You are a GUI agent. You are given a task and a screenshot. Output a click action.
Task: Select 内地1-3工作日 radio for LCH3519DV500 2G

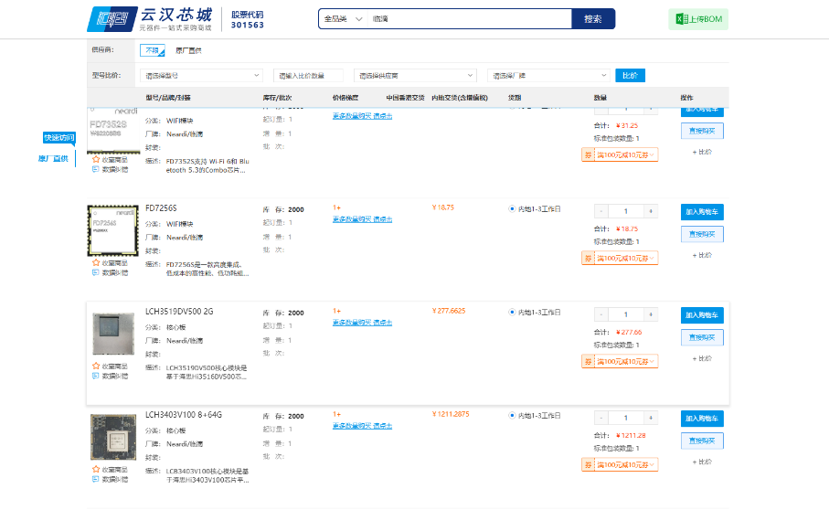(512, 312)
